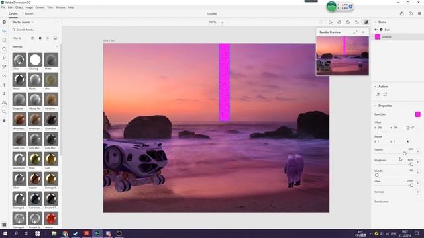Choose the Select and Scale tool
Screen dimensions: 424x238
click(x=4, y=40)
